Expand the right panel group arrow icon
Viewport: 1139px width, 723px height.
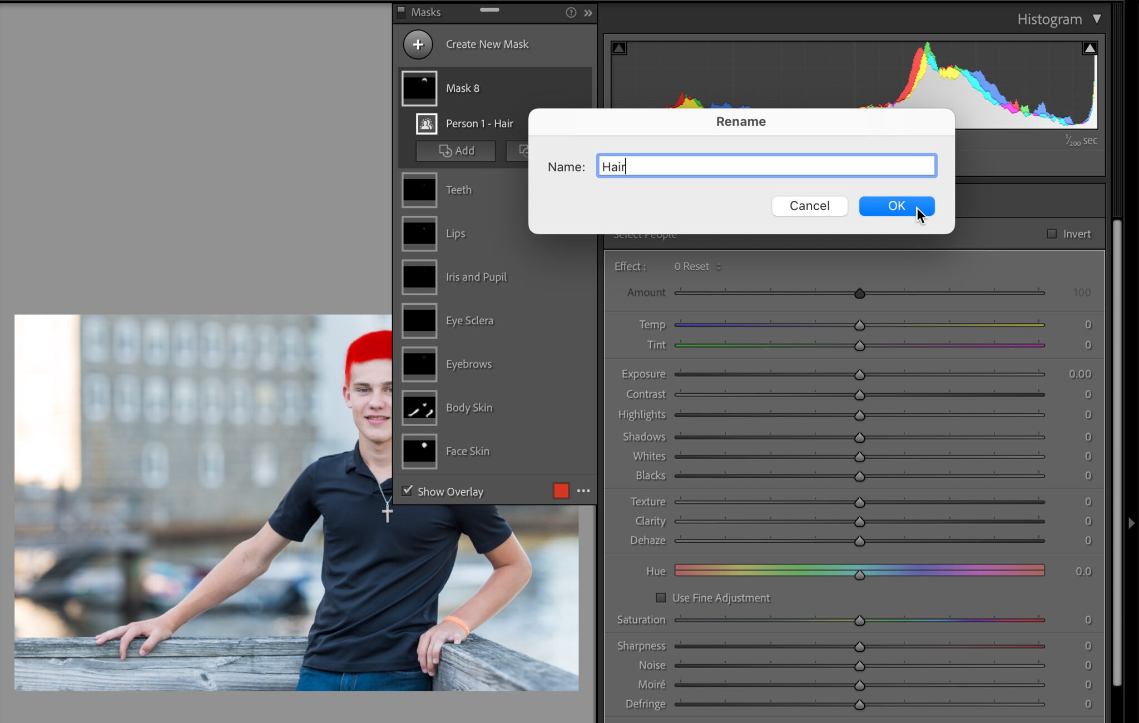click(1131, 522)
